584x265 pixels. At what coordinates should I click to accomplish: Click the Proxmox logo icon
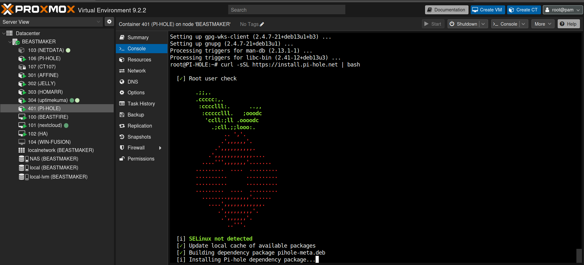[x=8, y=9]
